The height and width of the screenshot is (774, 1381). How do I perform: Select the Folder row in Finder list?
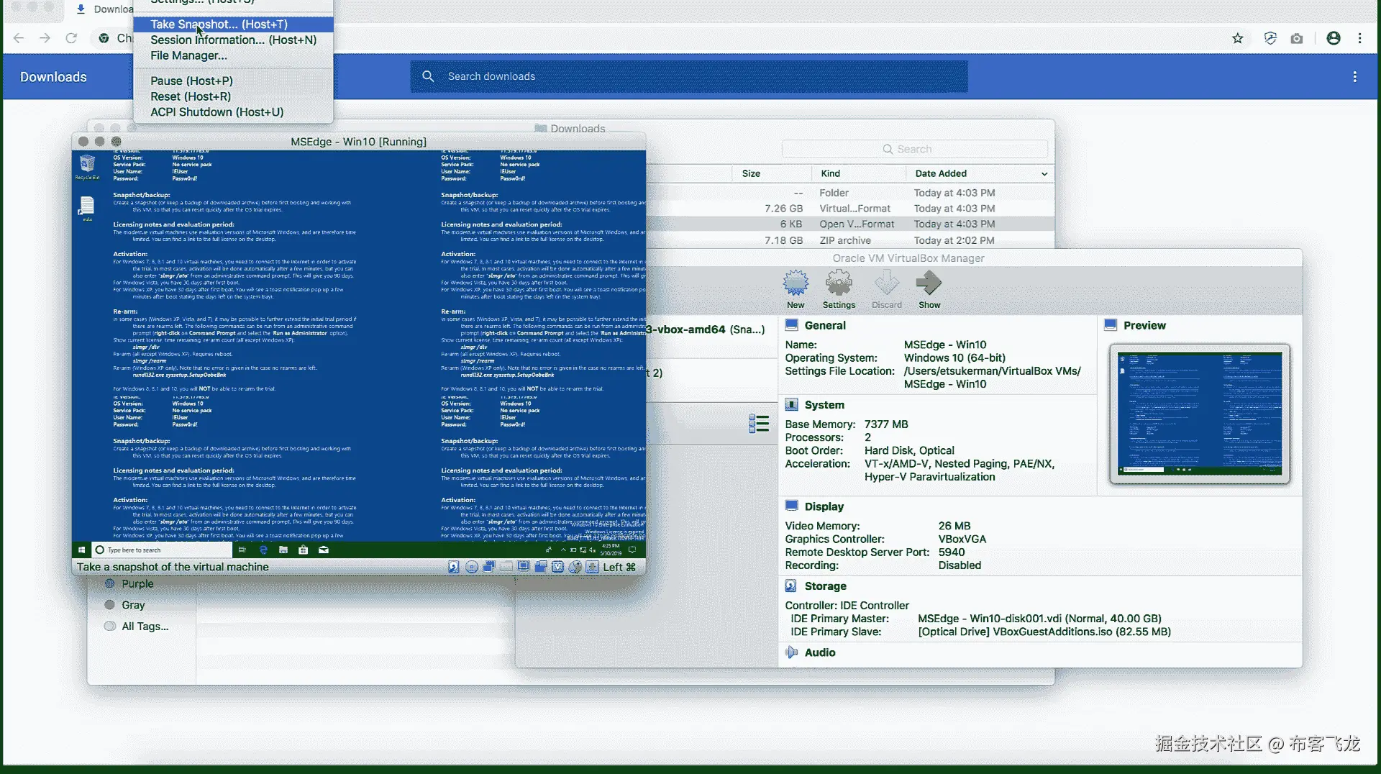[850, 193]
